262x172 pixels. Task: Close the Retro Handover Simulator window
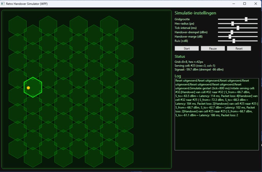[256, 4]
